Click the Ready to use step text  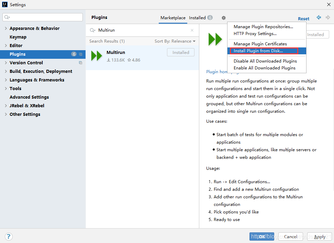click(x=227, y=220)
